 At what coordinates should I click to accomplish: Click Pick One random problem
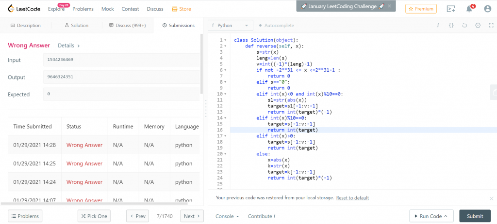(94, 216)
